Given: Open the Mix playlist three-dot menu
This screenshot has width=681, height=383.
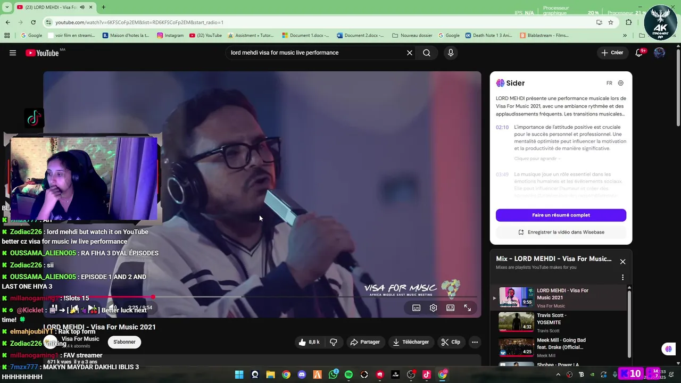Looking at the screenshot, I should (622, 277).
